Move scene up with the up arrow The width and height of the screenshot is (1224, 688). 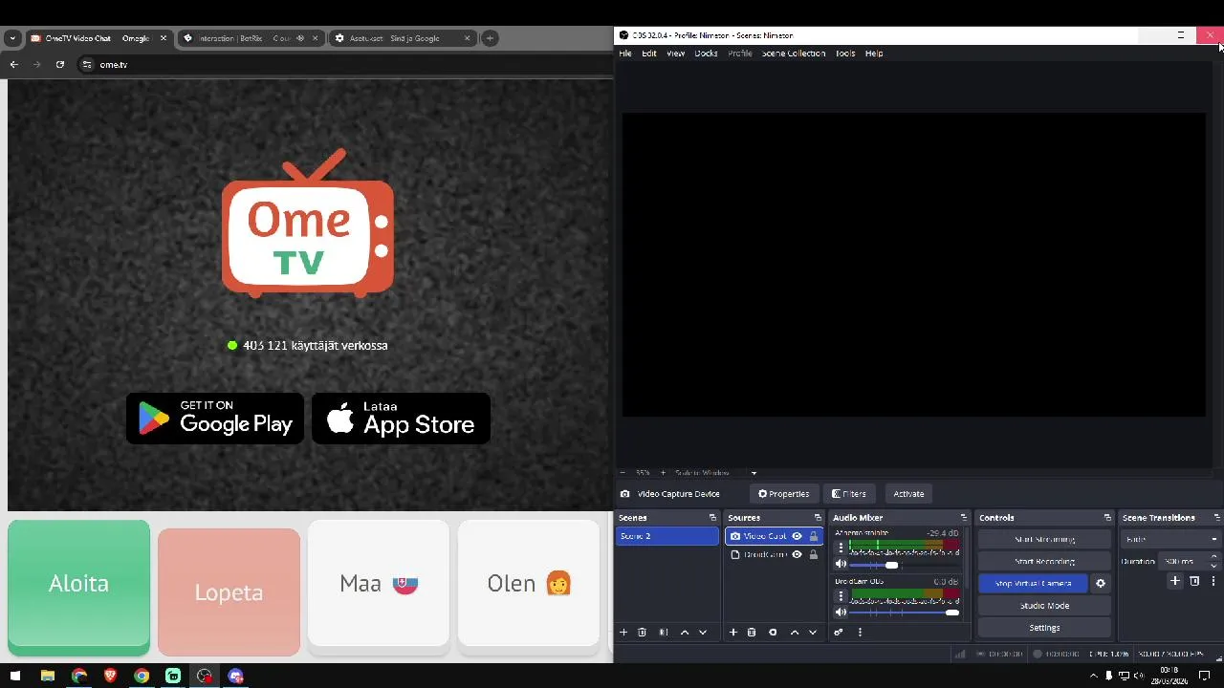click(x=685, y=633)
